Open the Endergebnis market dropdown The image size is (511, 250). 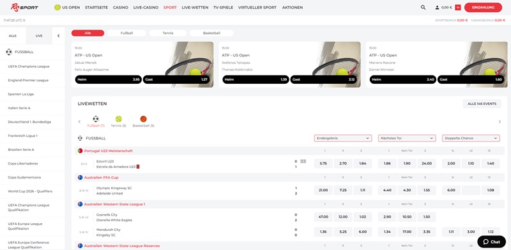(x=343, y=138)
